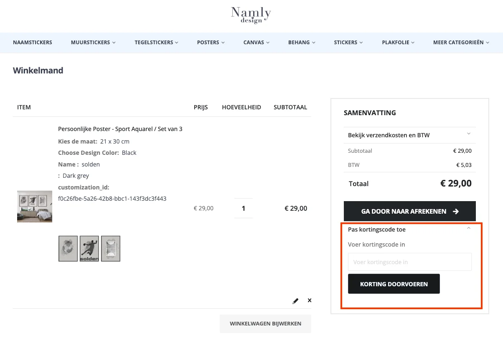This screenshot has width=503, height=348.
Task: Open the handball player 'solden' thumbnail
Action: (x=89, y=249)
